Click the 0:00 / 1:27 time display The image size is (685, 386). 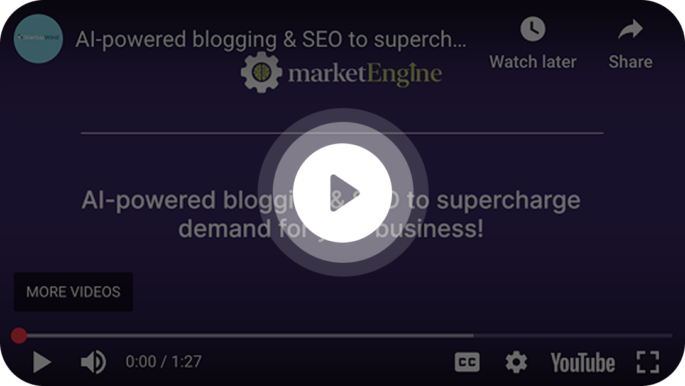163,362
